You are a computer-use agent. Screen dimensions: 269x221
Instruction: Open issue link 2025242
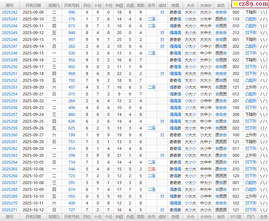pyautogui.click(x=10, y=12)
